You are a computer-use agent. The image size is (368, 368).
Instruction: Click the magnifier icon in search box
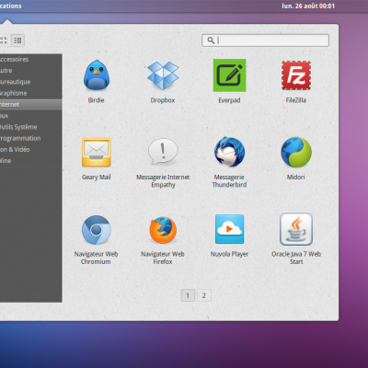[211, 40]
